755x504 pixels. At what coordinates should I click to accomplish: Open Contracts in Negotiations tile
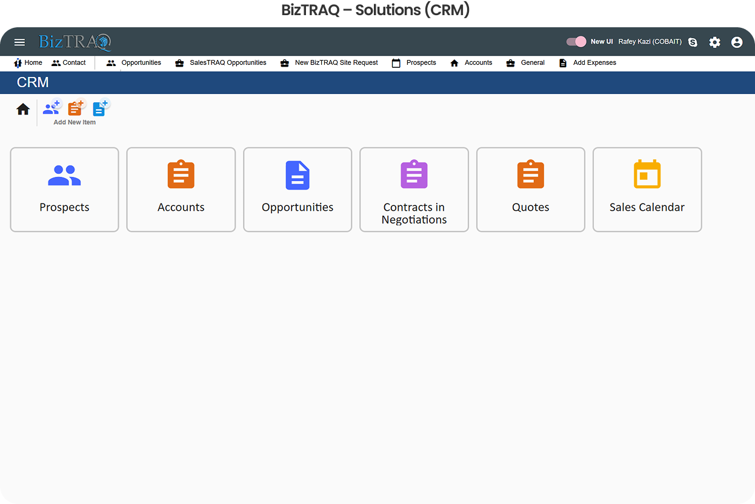414,190
